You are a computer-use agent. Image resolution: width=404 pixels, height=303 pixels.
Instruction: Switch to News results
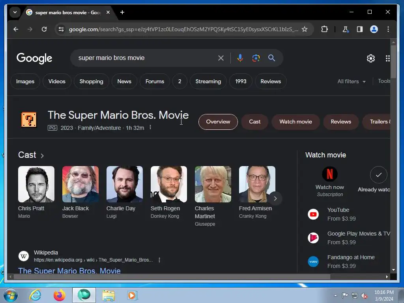click(124, 81)
